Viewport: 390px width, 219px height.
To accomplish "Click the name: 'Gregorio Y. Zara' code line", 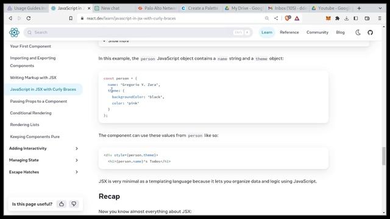I will (134, 85).
